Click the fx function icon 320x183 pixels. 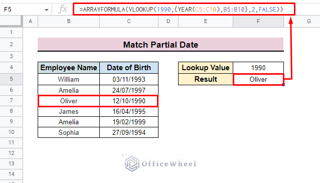point(63,9)
